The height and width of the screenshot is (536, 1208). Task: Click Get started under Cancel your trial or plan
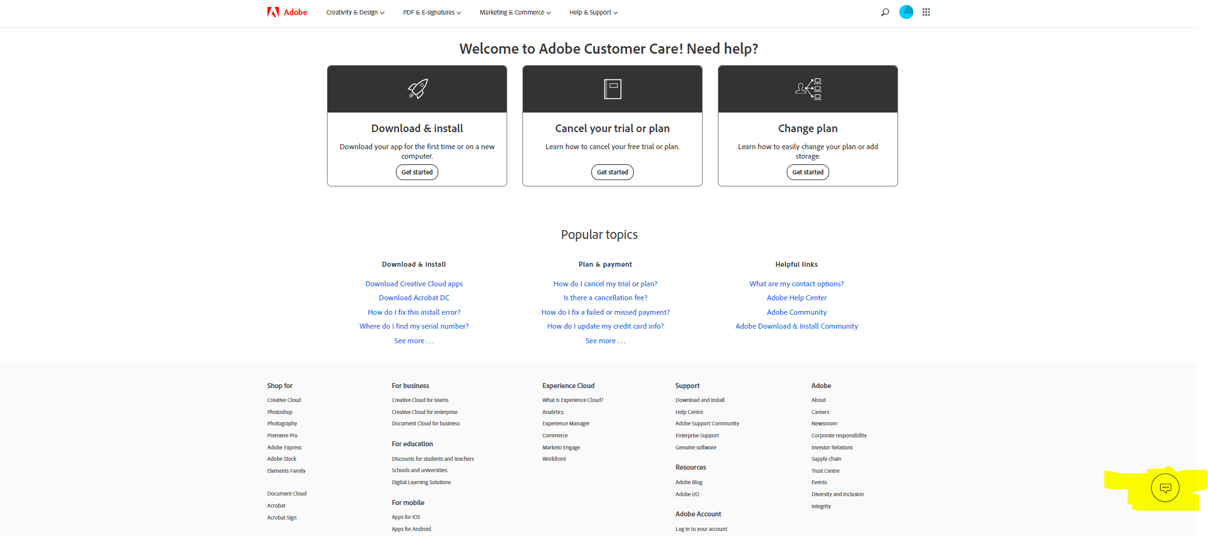click(x=612, y=172)
